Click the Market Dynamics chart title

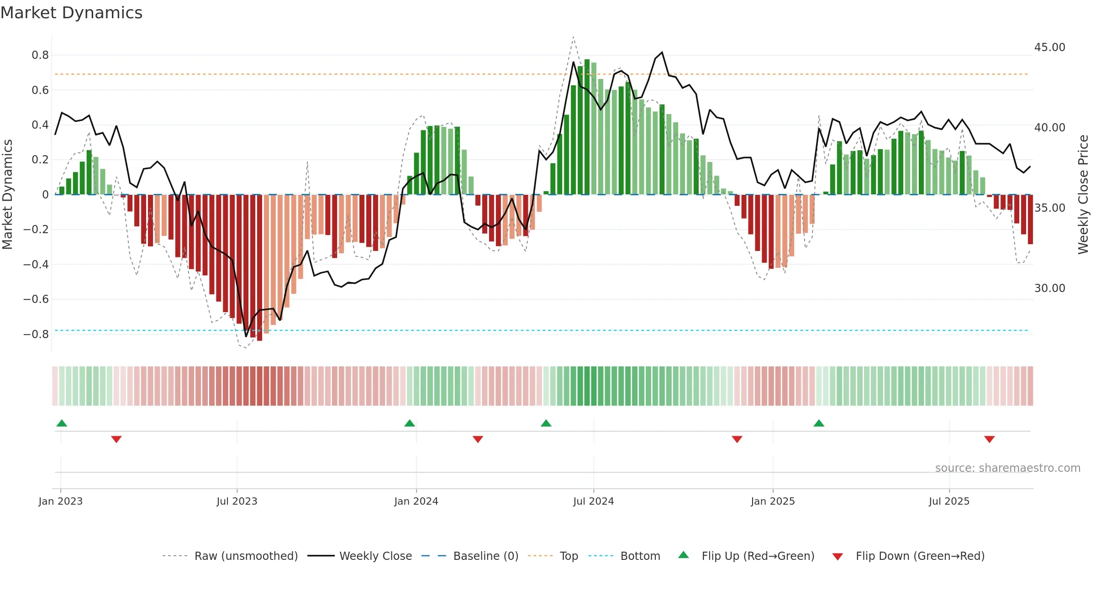[71, 13]
